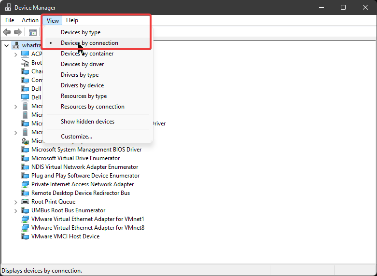Select Root Print Queue item
Viewport: 377px width, 276px height.
(x=54, y=202)
